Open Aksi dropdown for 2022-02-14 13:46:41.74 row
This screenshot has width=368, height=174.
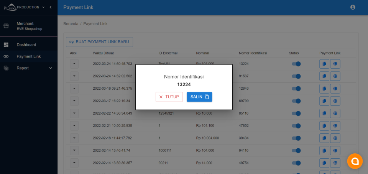(x=74, y=150)
